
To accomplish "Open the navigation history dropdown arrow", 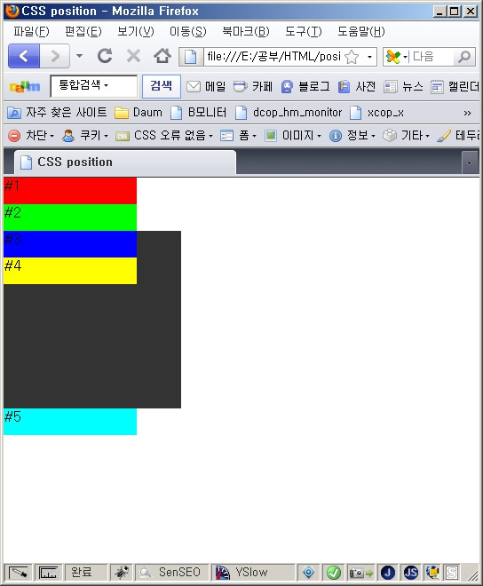I will click(79, 56).
